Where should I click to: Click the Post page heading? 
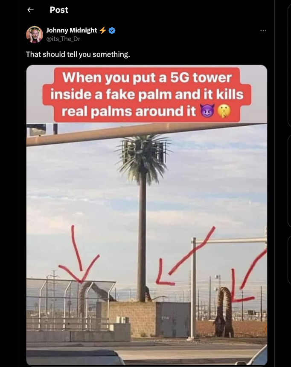[x=59, y=10]
